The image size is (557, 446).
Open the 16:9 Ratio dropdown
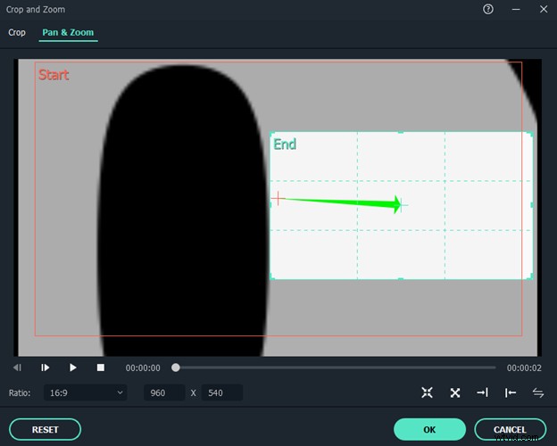click(86, 392)
